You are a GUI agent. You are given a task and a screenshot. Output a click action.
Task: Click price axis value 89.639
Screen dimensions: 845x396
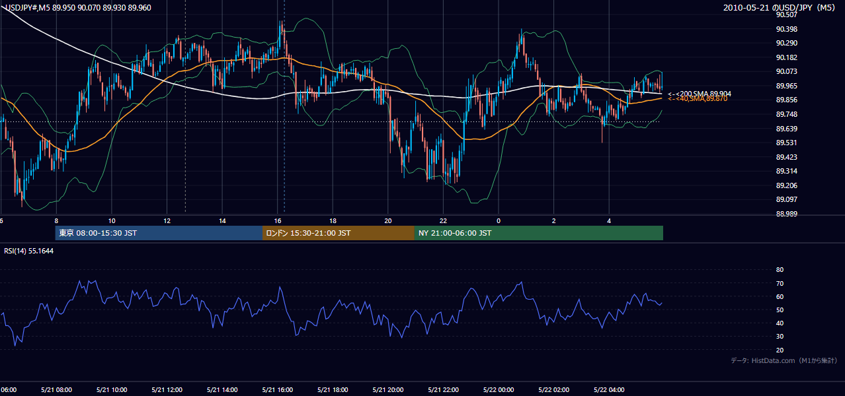(786, 129)
